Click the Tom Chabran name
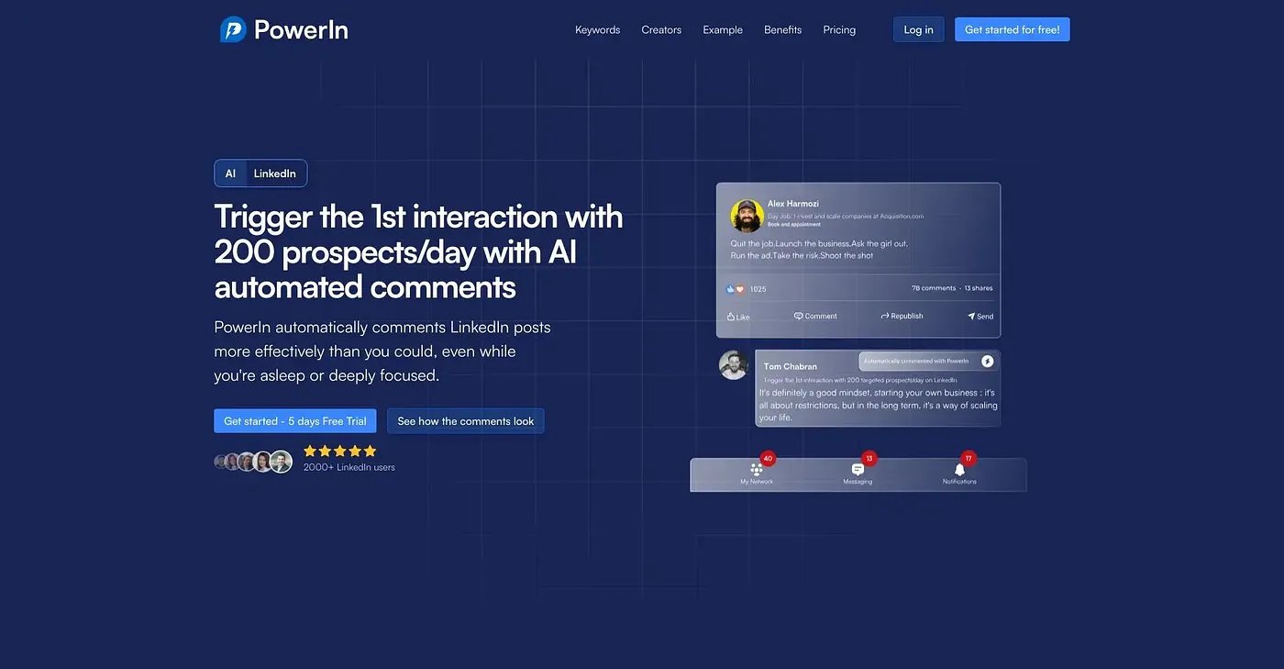This screenshot has height=669, width=1284. pyautogui.click(x=791, y=366)
